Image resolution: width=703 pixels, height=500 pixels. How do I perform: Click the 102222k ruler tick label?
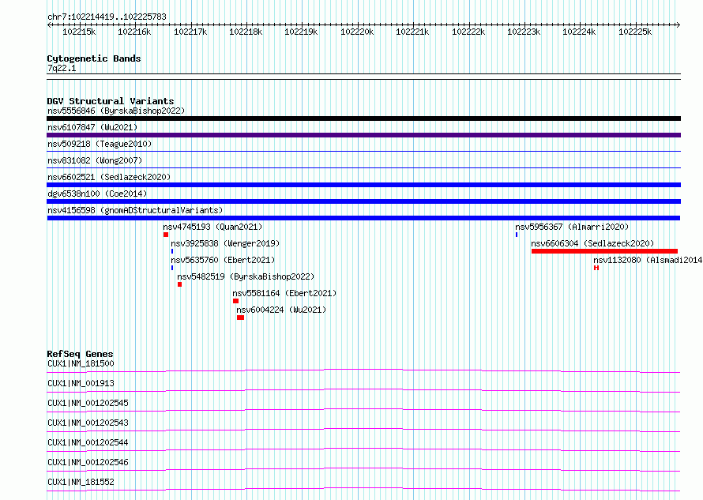468,32
